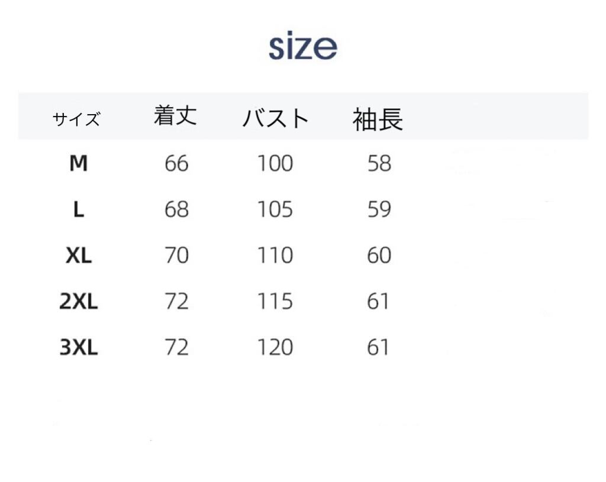Select the L size row label

(x=79, y=209)
